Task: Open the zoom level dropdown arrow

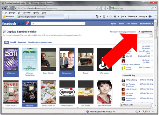Action: [x=153, y=111]
